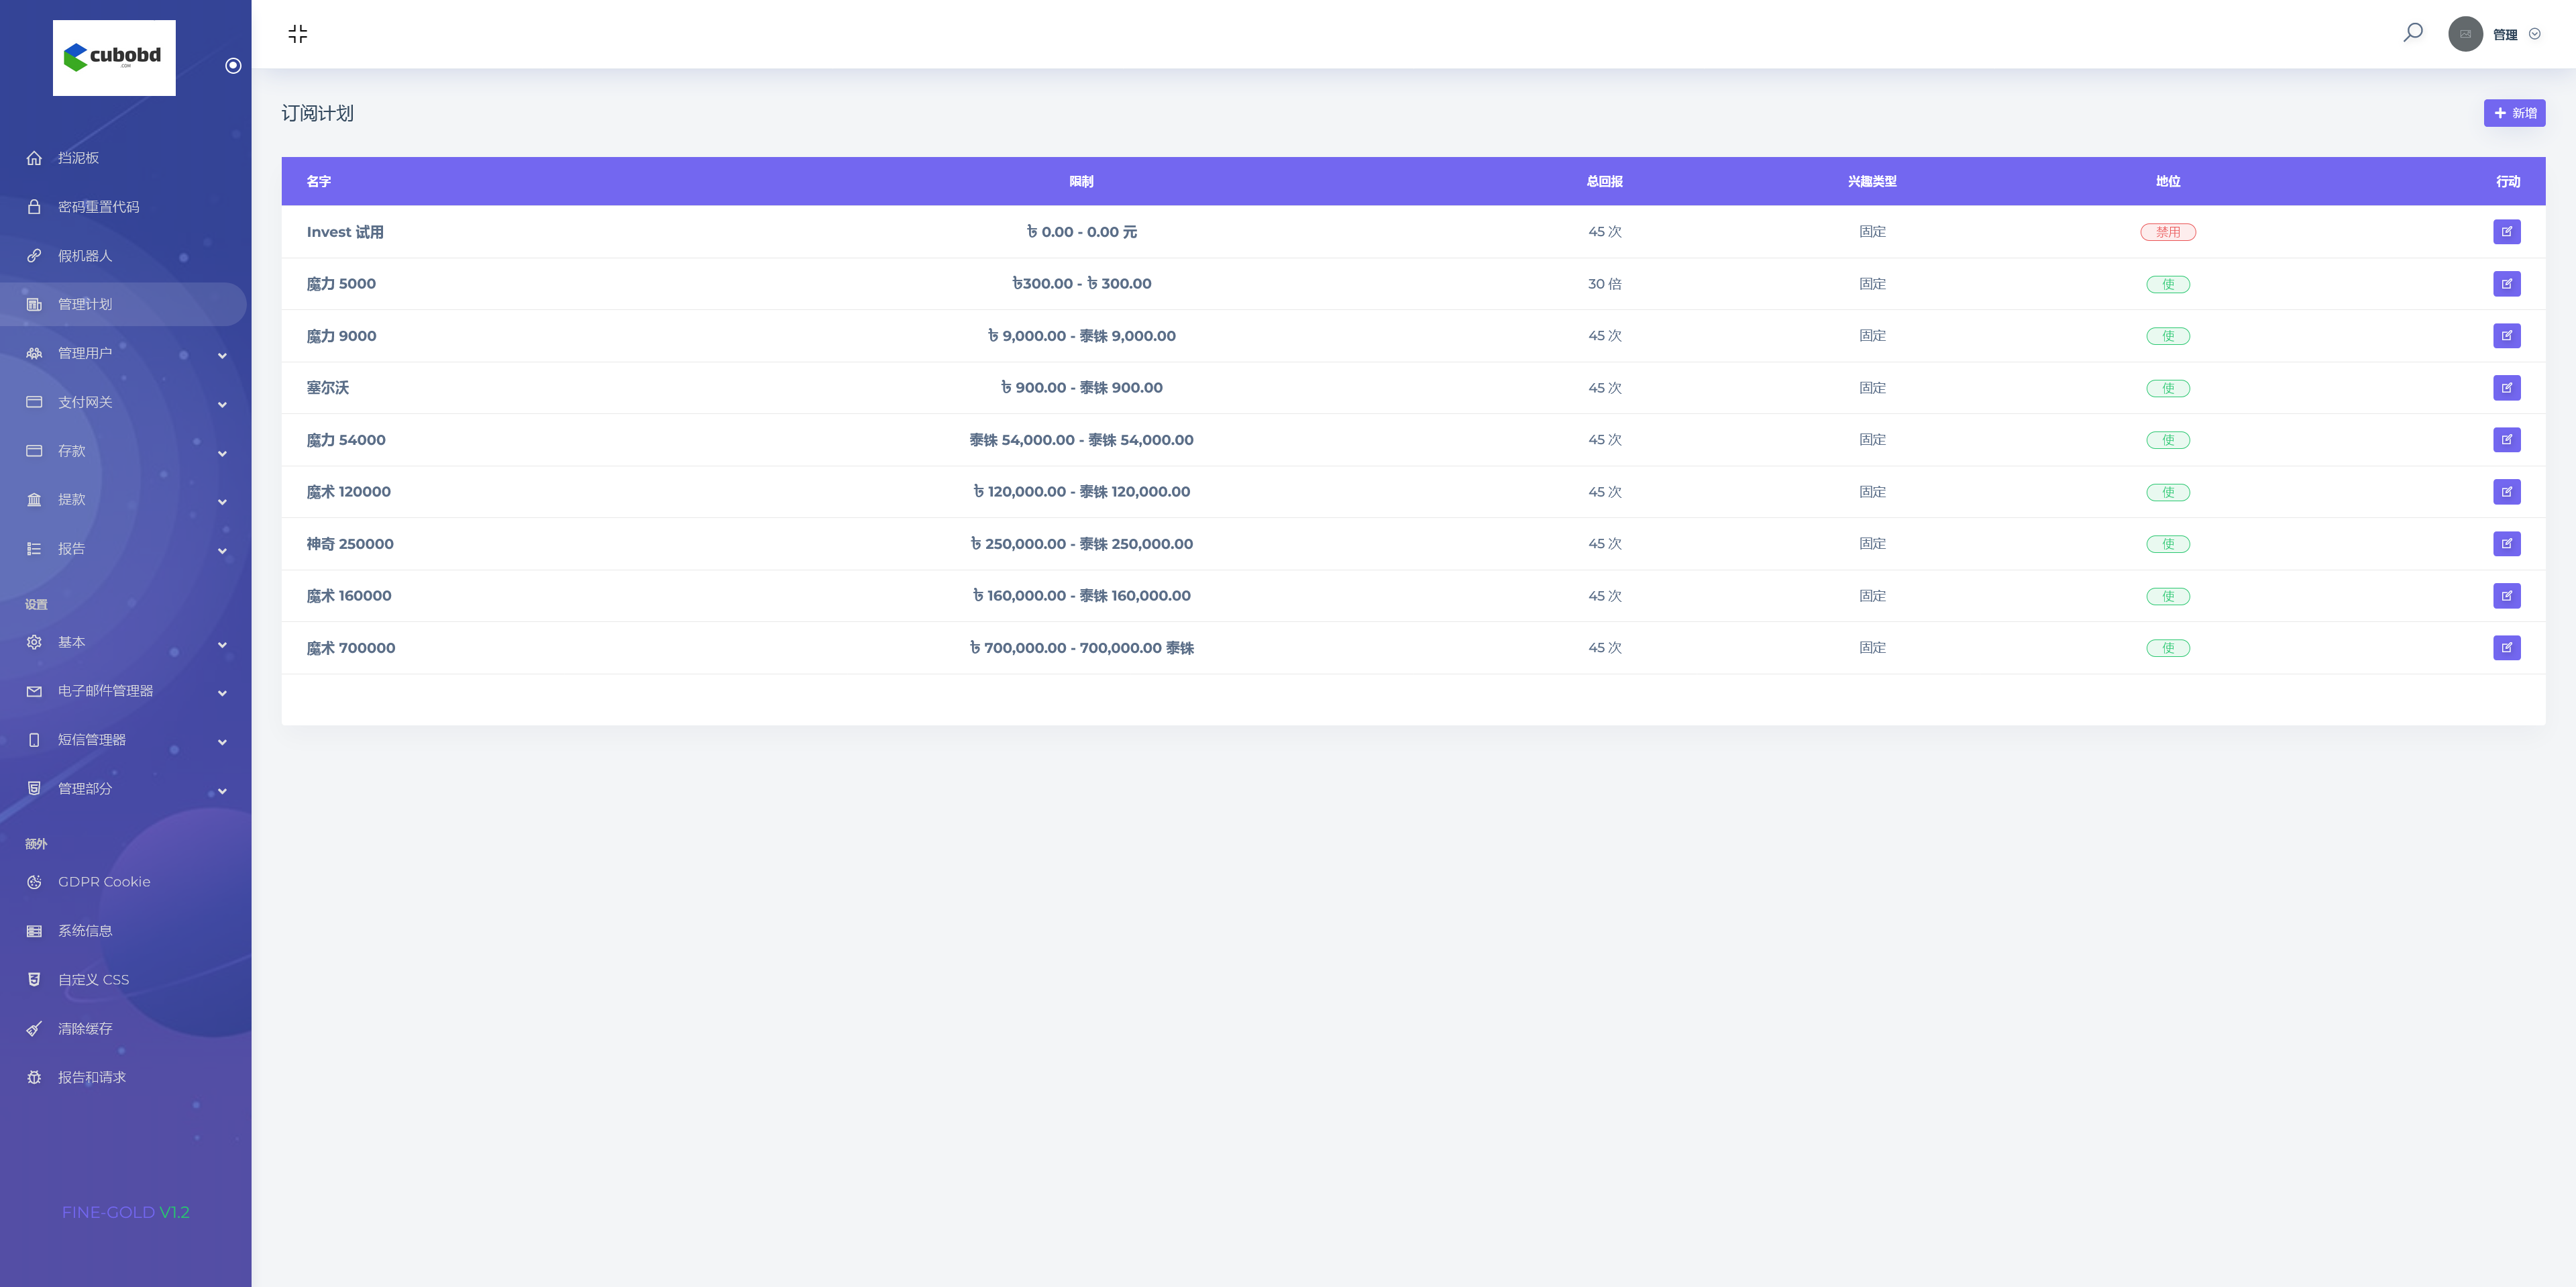Click the GDPR Cookie link
The image size is (2576, 1287).
[104, 882]
